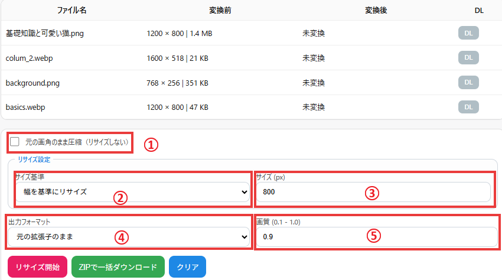Open the サイズ基準 dropdown
The image size is (502, 280).
pyautogui.click(x=132, y=192)
